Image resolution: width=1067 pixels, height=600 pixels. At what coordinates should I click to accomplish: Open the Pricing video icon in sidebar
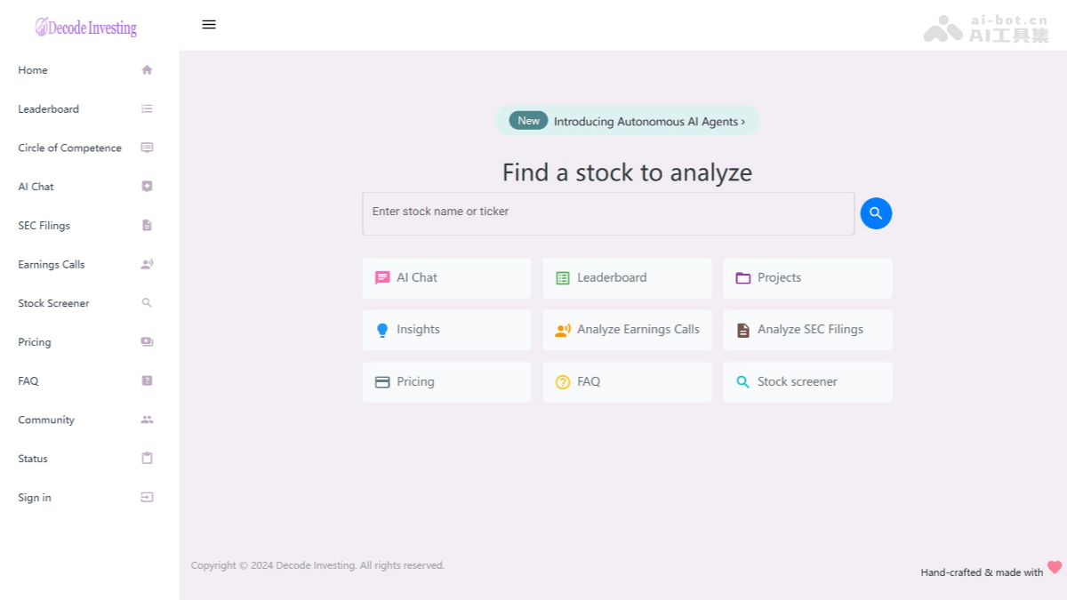click(147, 341)
